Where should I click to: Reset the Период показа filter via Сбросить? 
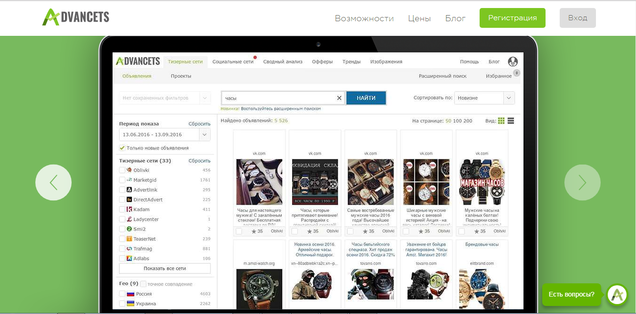click(199, 124)
